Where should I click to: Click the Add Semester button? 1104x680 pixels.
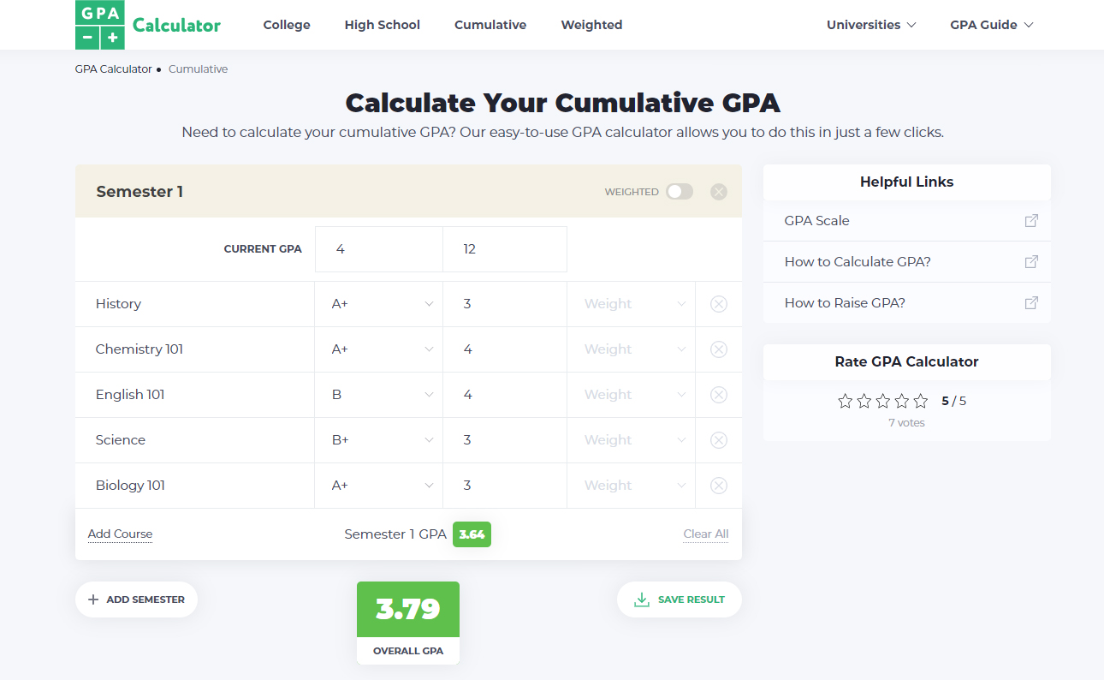pyautogui.click(x=136, y=599)
